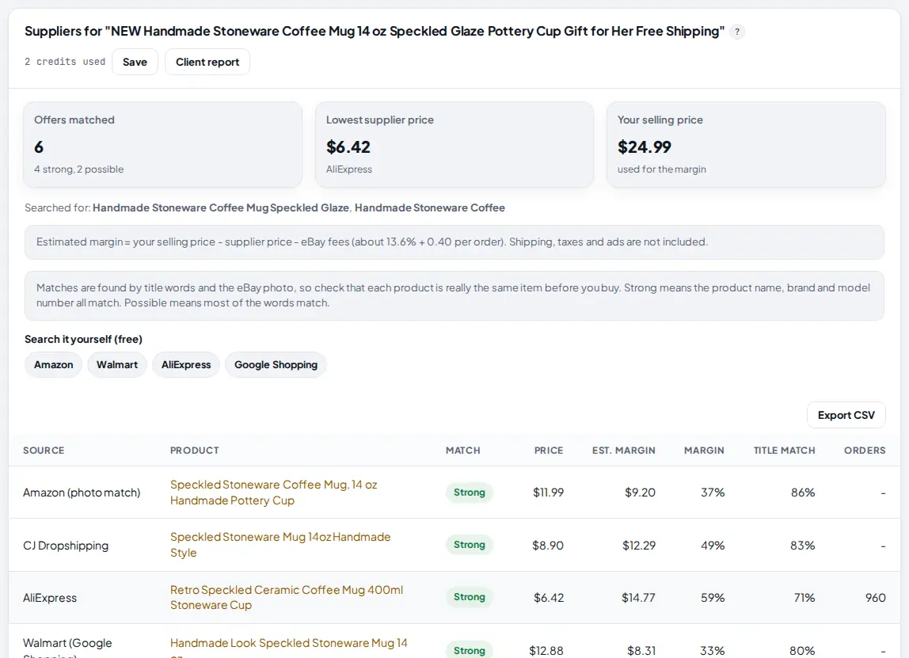Click the PRODUCT column header
Screen dimensions: 909x658
tap(194, 451)
